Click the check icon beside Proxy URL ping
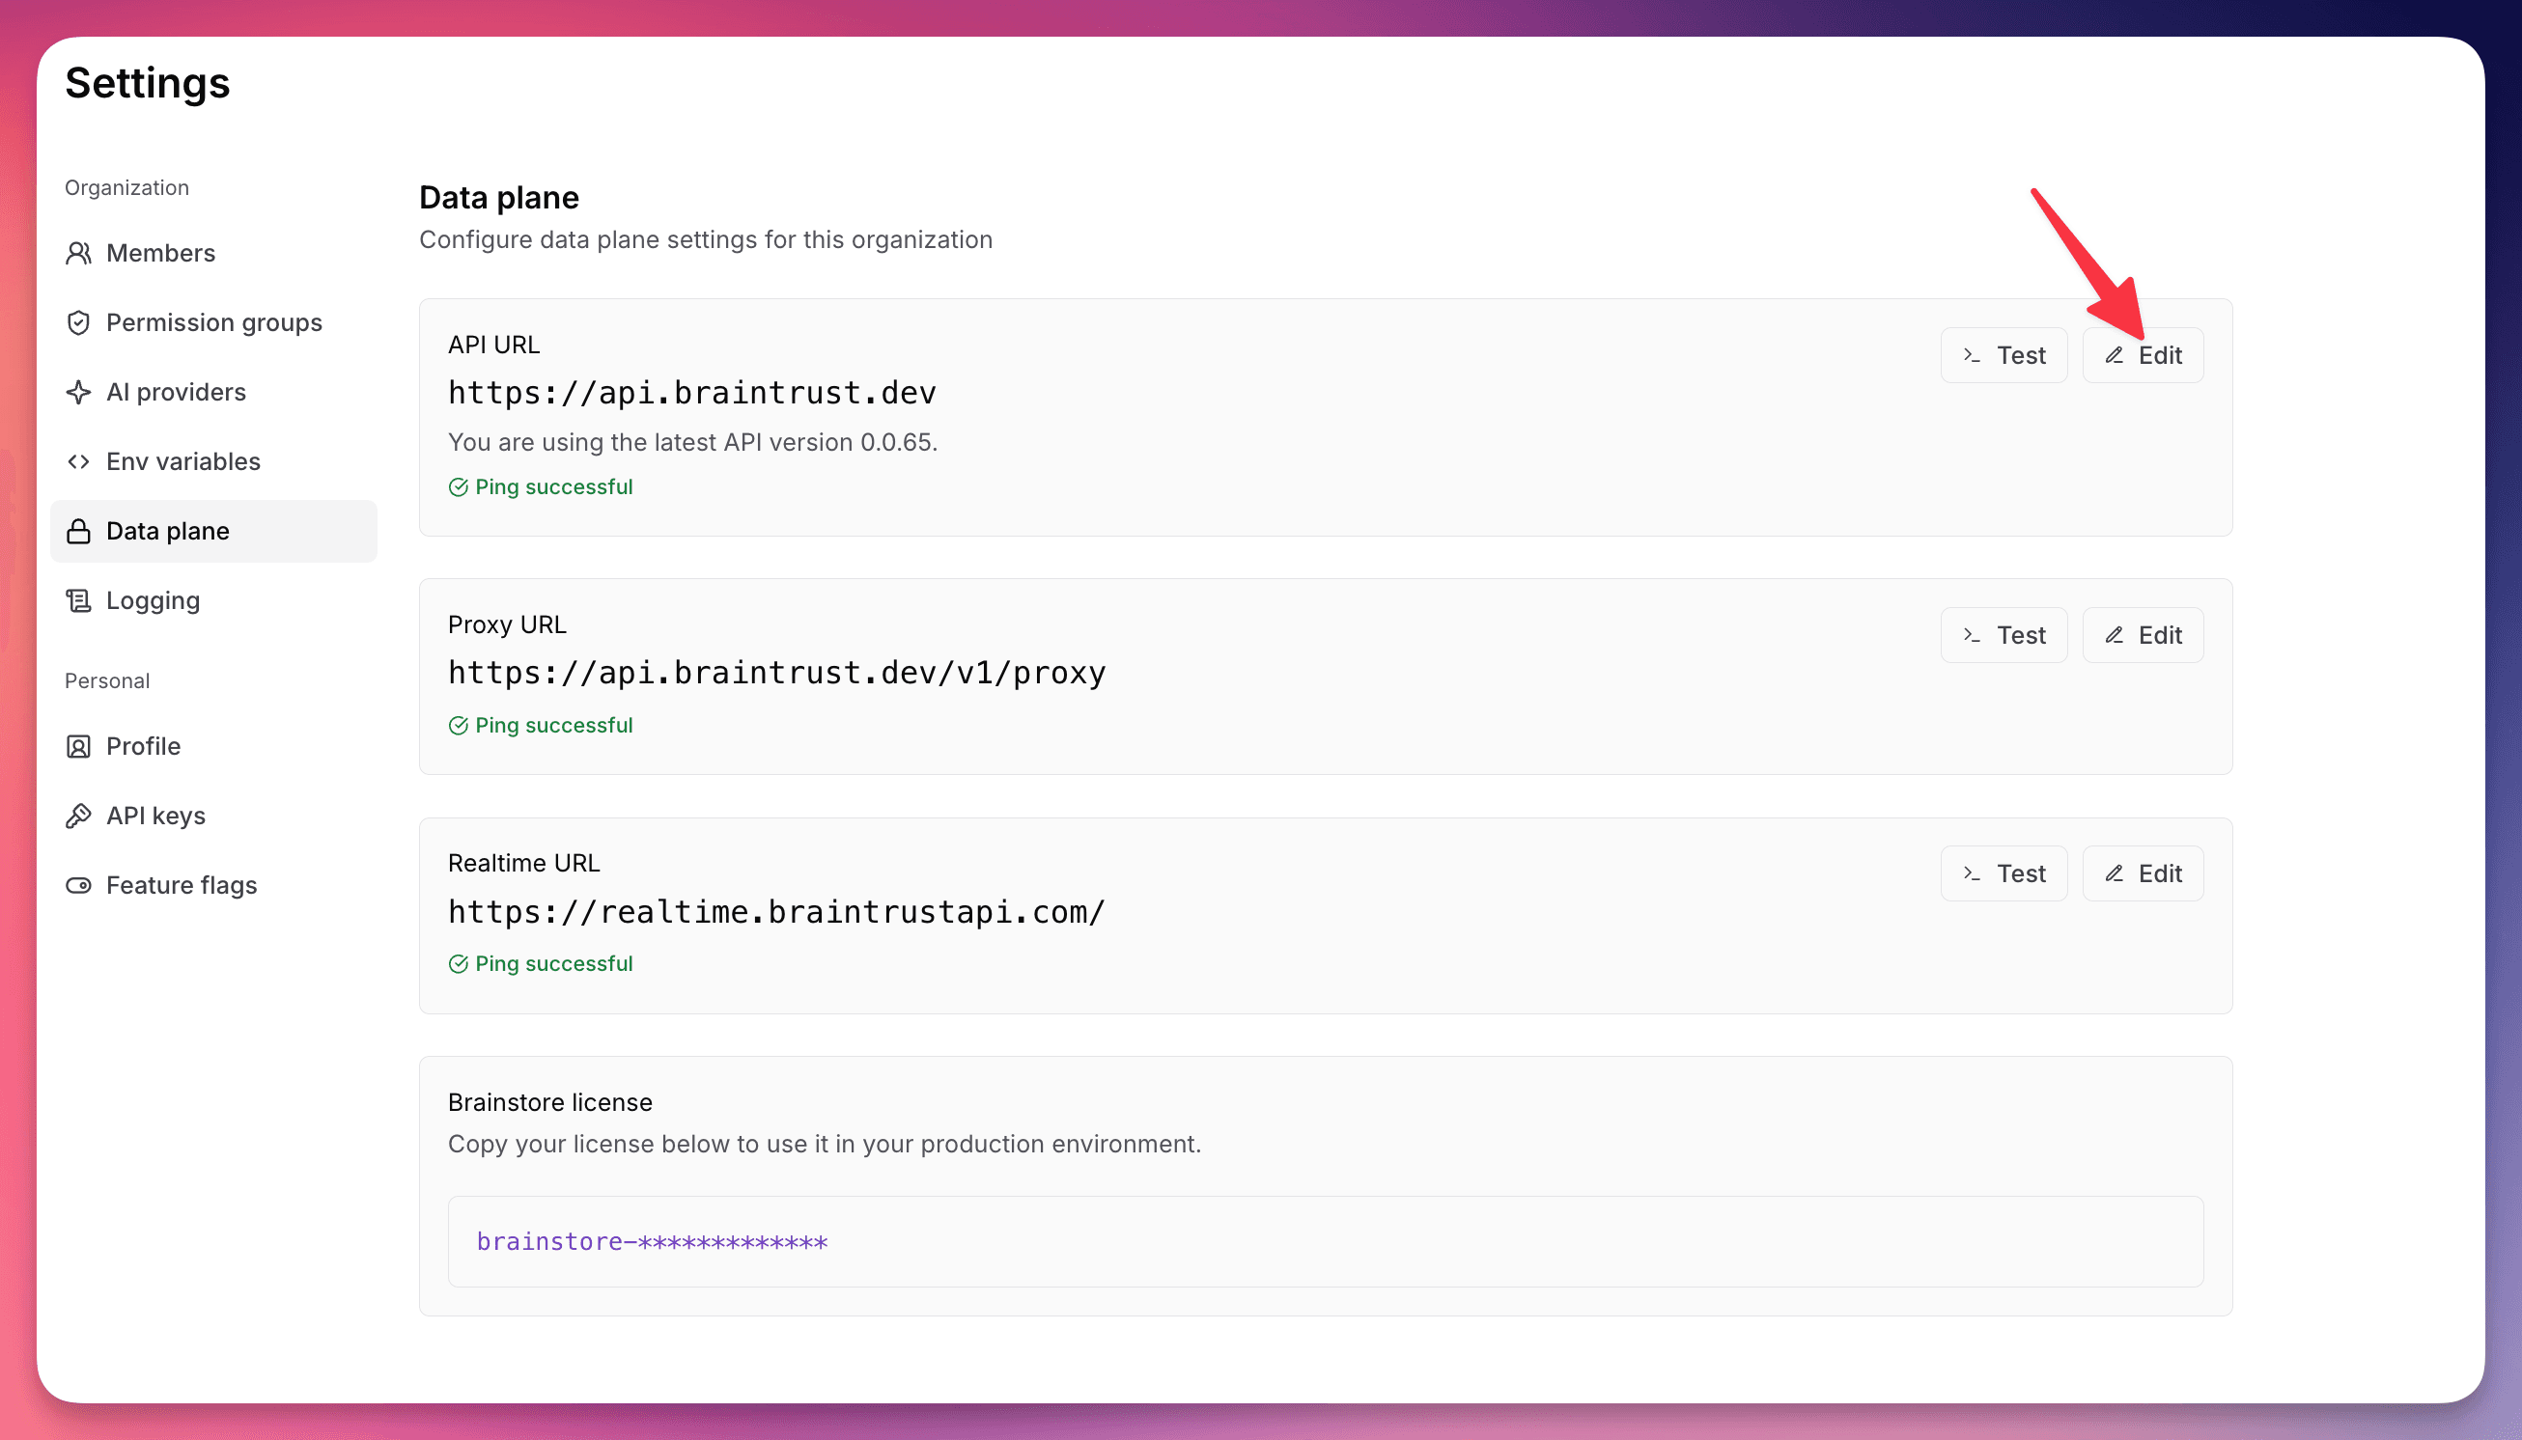Screen dimensions: 2522x1440 [458, 725]
